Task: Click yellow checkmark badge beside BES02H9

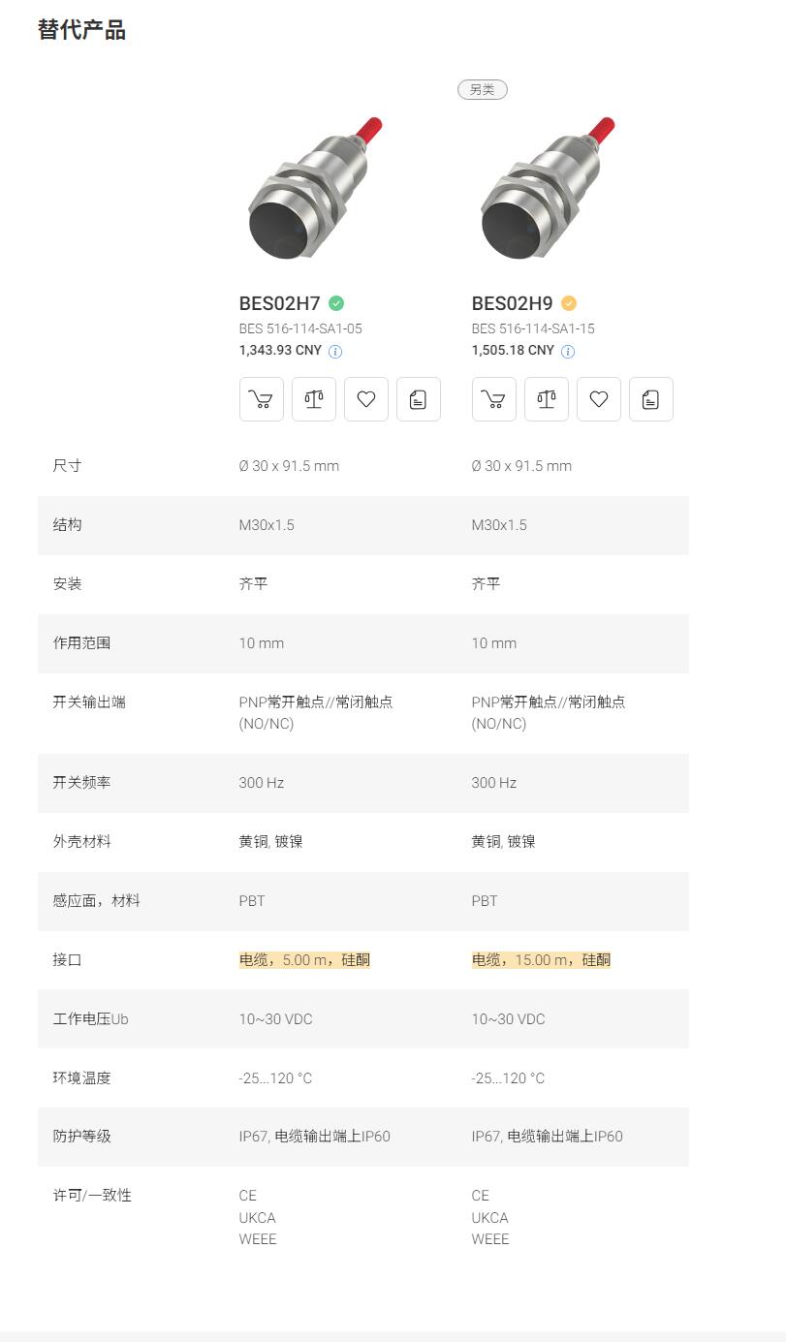Action: (x=569, y=302)
